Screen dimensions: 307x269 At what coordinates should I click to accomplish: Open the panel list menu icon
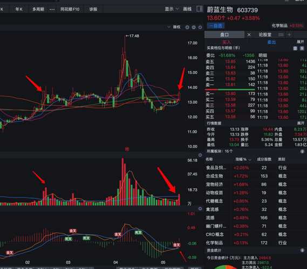[x=281, y=35]
